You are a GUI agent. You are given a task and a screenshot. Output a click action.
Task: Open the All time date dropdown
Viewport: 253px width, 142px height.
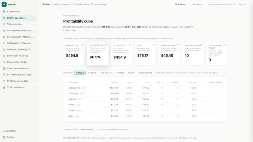181,4
